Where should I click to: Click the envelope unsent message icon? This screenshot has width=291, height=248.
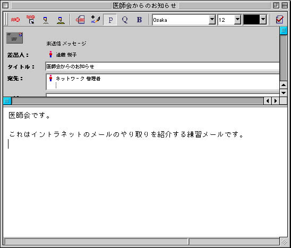(14, 38)
